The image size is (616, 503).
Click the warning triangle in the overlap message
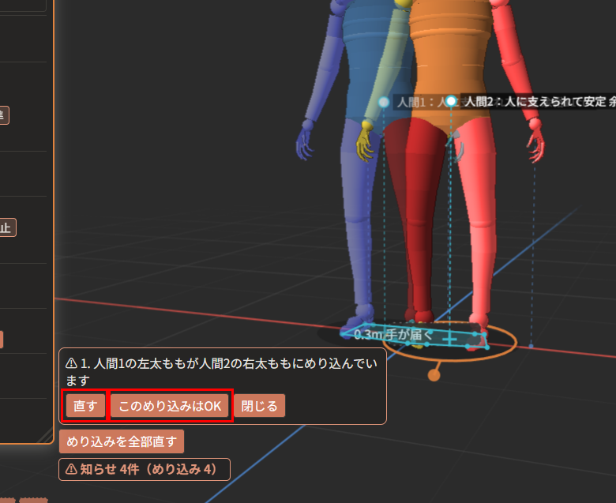pos(71,363)
